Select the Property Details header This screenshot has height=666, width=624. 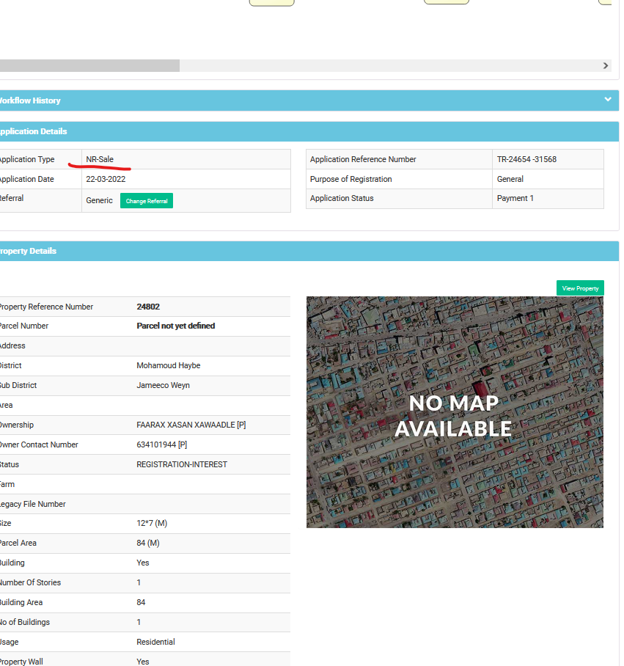[x=309, y=251]
